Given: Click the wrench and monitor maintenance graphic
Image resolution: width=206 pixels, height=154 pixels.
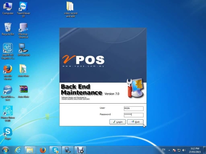Looking at the screenshot, I should (x=135, y=88).
